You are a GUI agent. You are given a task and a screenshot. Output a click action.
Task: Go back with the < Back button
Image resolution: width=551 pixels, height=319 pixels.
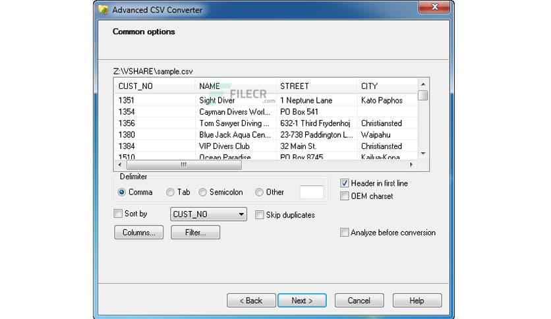click(x=251, y=301)
